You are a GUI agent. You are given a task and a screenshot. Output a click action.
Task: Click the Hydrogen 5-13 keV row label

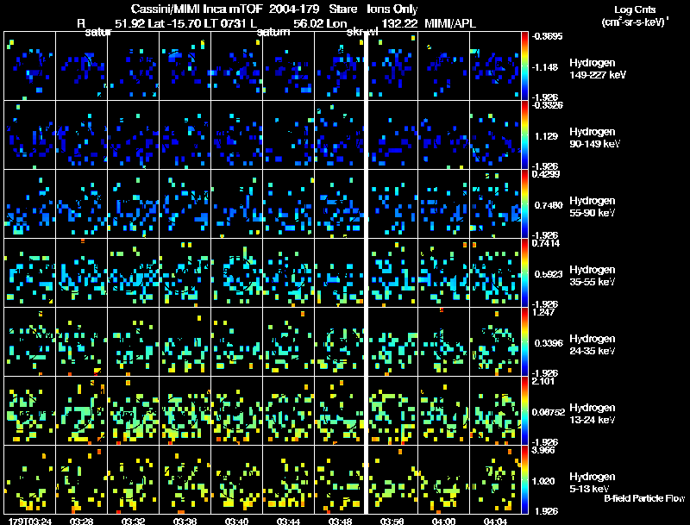(593, 483)
